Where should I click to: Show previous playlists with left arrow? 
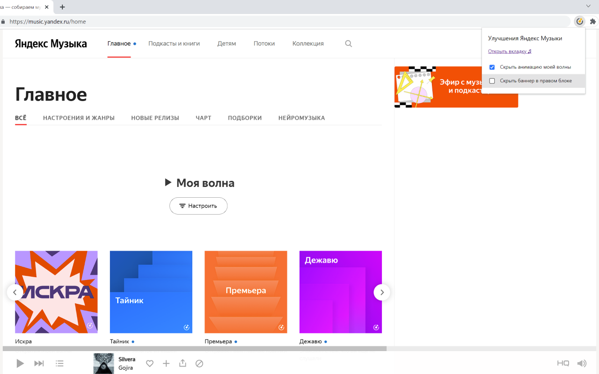[x=15, y=292]
